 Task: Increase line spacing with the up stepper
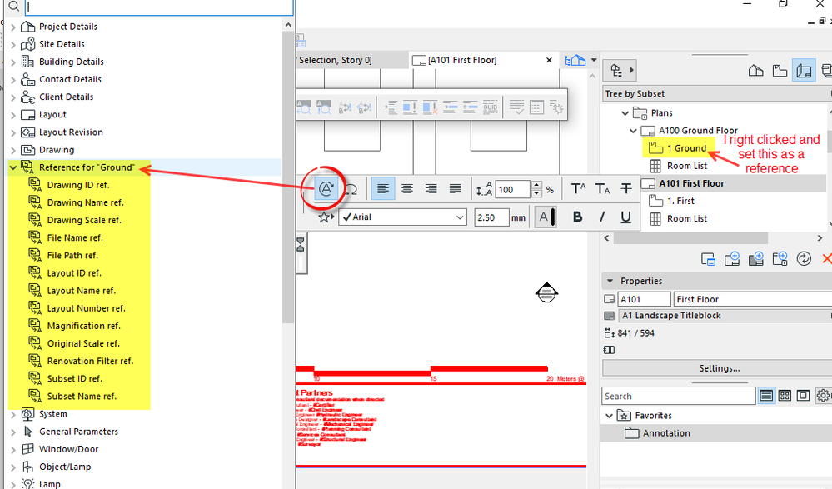click(536, 185)
